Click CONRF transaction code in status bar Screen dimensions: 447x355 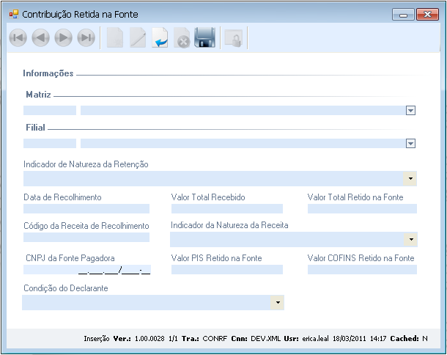pos(215,339)
